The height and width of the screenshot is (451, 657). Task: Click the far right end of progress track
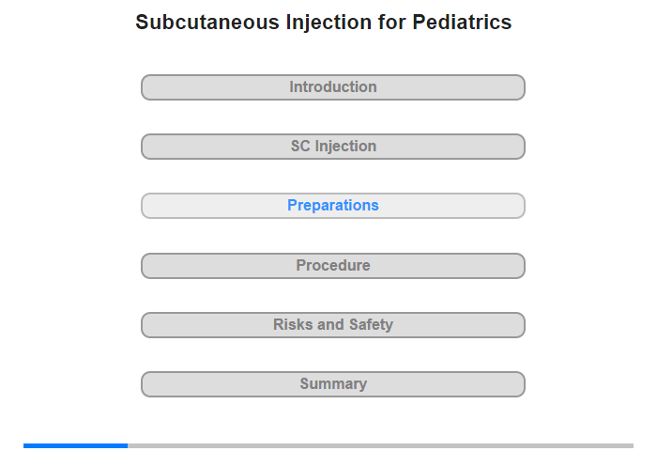pos(632,445)
